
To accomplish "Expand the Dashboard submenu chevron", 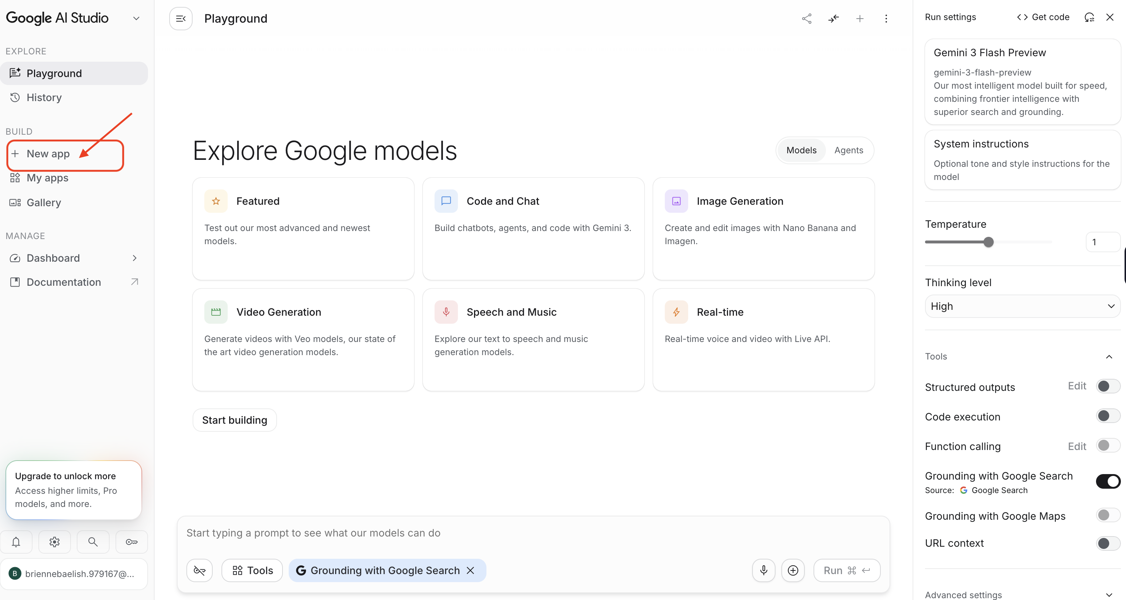I will point(134,258).
